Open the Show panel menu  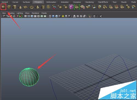point(27,13)
